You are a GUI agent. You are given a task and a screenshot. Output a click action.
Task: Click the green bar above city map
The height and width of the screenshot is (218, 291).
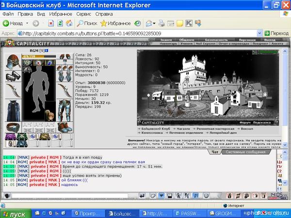point(268,52)
